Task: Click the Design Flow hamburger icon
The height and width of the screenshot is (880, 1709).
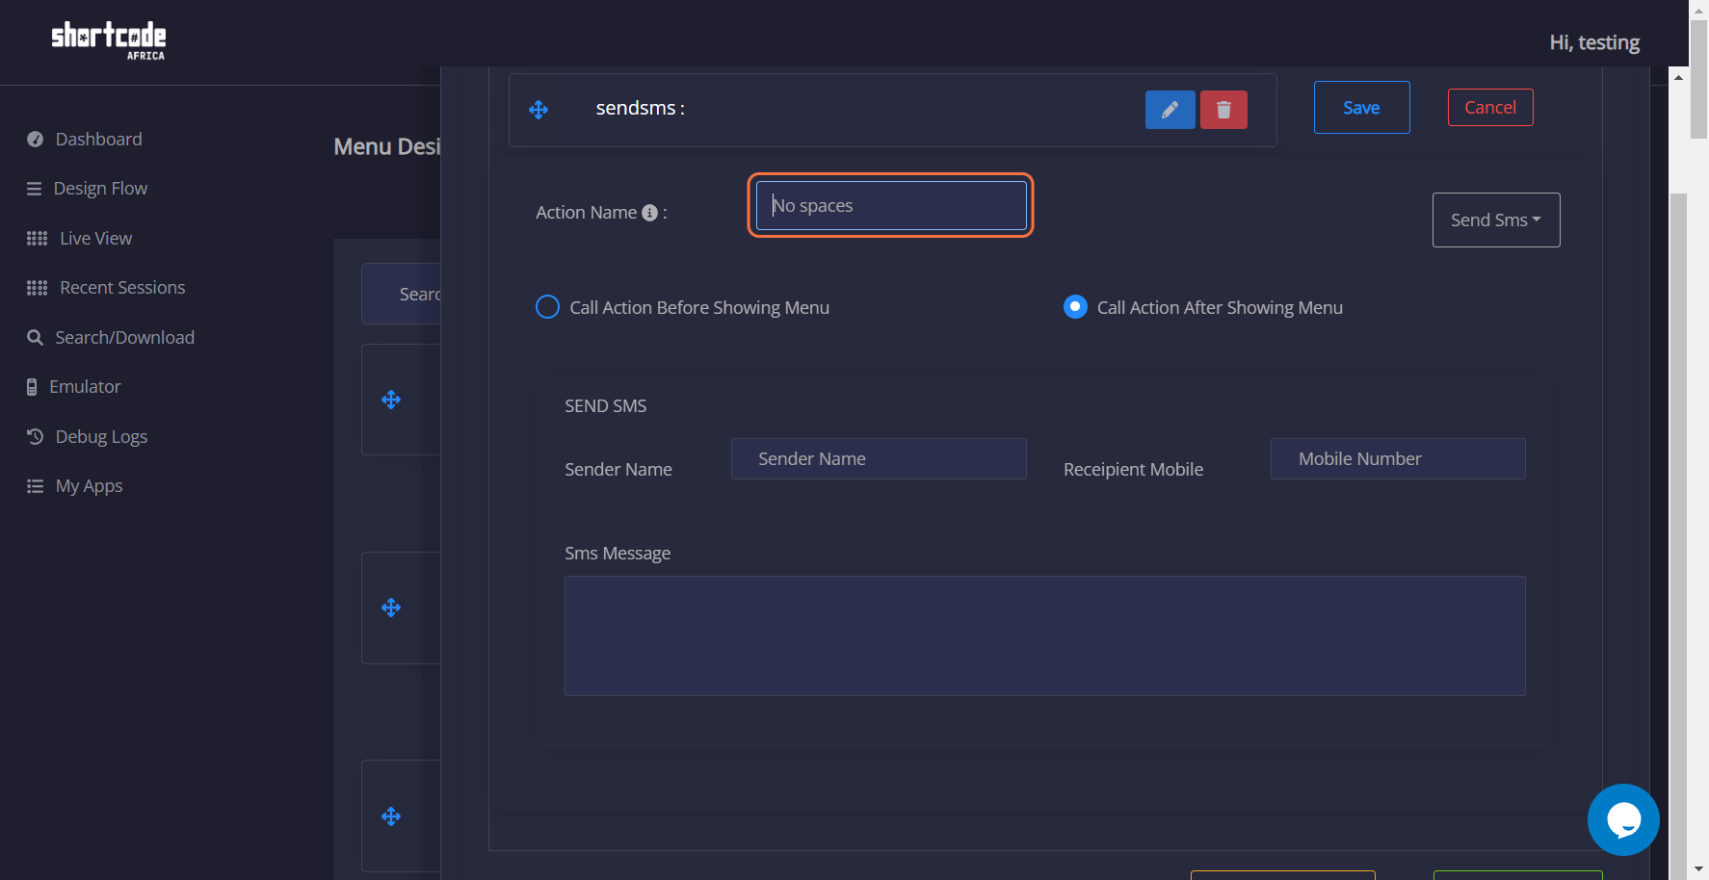Action: click(x=35, y=189)
